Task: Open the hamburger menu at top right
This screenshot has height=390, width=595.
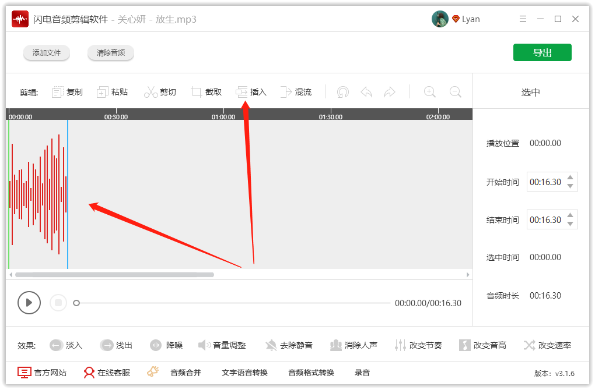Action: pyautogui.click(x=523, y=19)
